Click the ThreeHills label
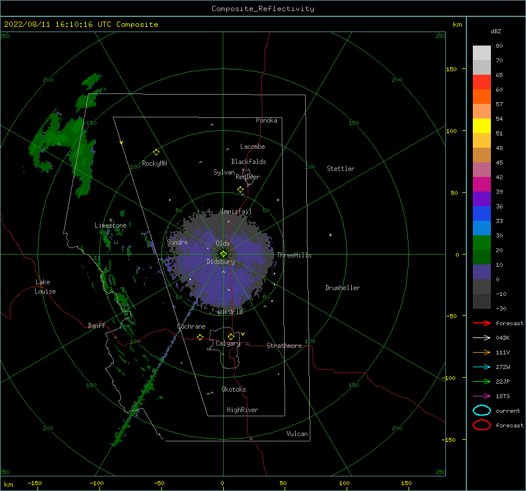The image size is (526, 491). [x=294, y=255]
